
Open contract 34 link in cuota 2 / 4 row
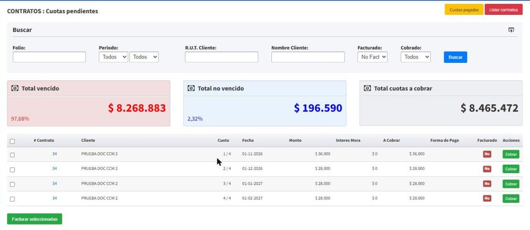pos(54,168)
